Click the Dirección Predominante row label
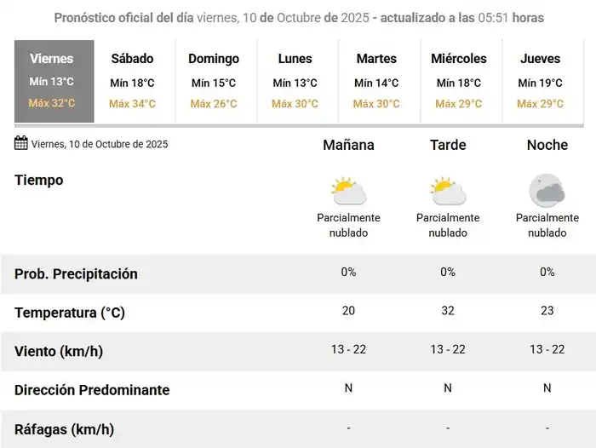 coord(92,390)
